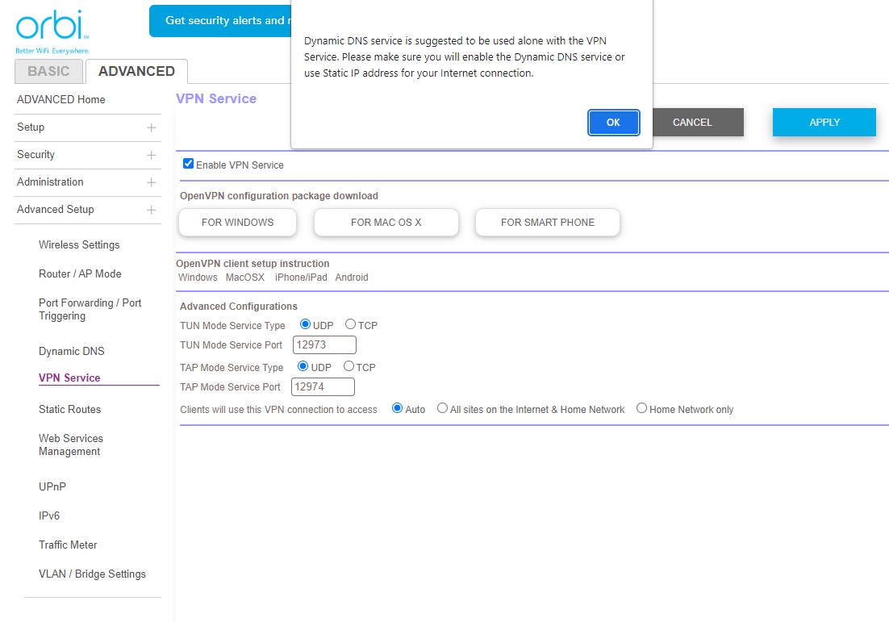Open iPhone/iPad client setup instructions
The width and height of the screenshot is (889, 622).
301,278
